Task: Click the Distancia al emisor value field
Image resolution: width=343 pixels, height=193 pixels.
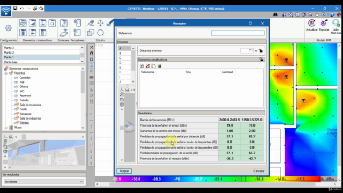Action: point(247,50)
